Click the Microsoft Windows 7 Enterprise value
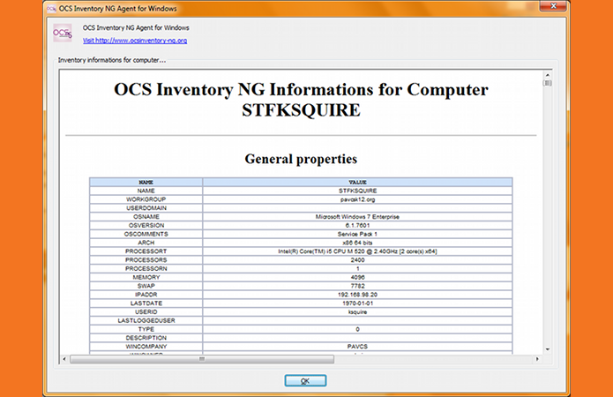Screen dimensions: 613x397 (x=357, y=217)
